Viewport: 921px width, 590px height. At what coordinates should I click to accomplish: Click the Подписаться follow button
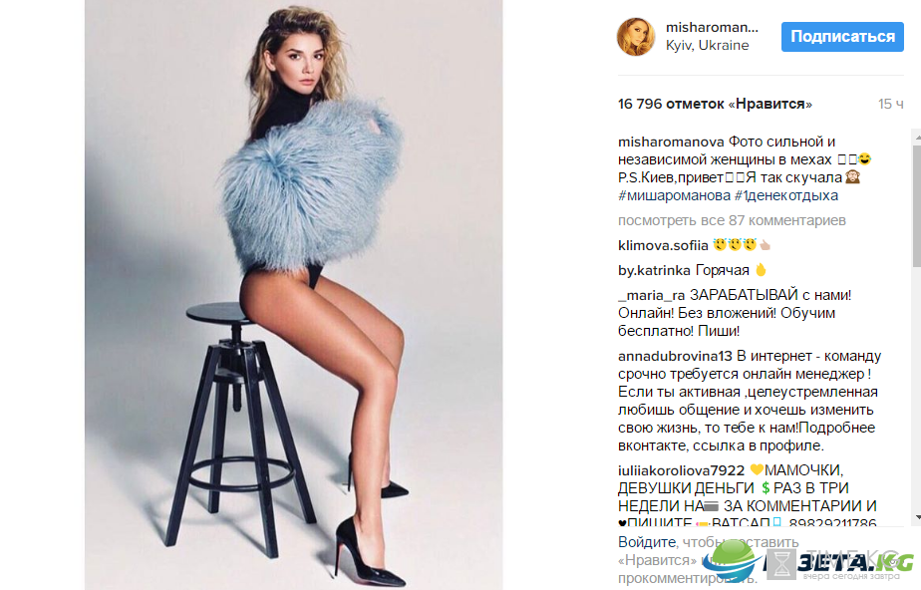tap(842, 37)
